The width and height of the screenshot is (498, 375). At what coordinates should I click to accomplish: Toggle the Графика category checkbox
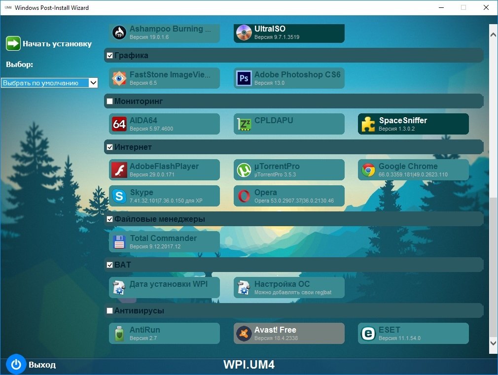click(109, 56)
